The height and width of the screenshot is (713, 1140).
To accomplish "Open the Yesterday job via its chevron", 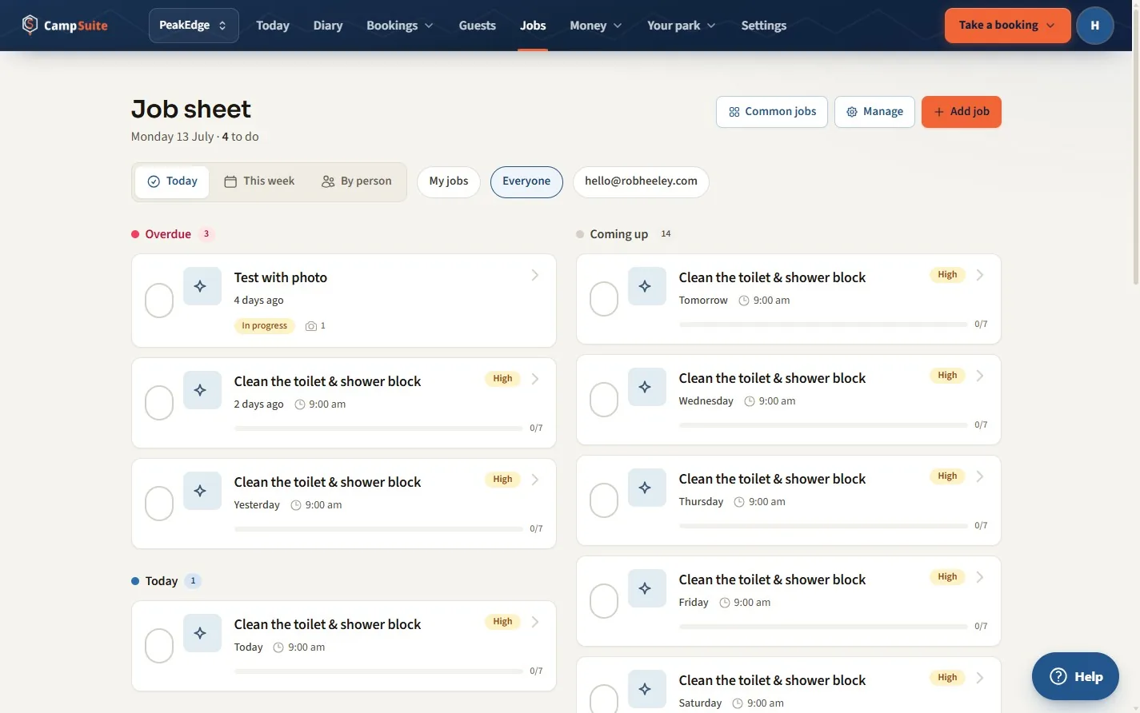I will click(534, 480).
